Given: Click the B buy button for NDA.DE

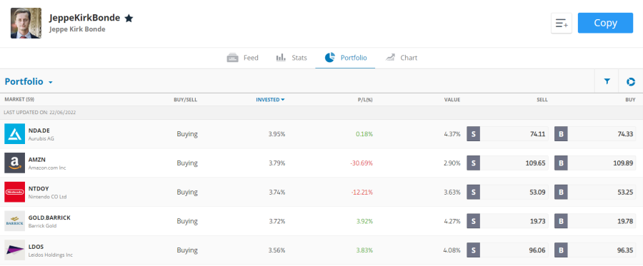Looking at the screenshot, I should pos(561,134).
